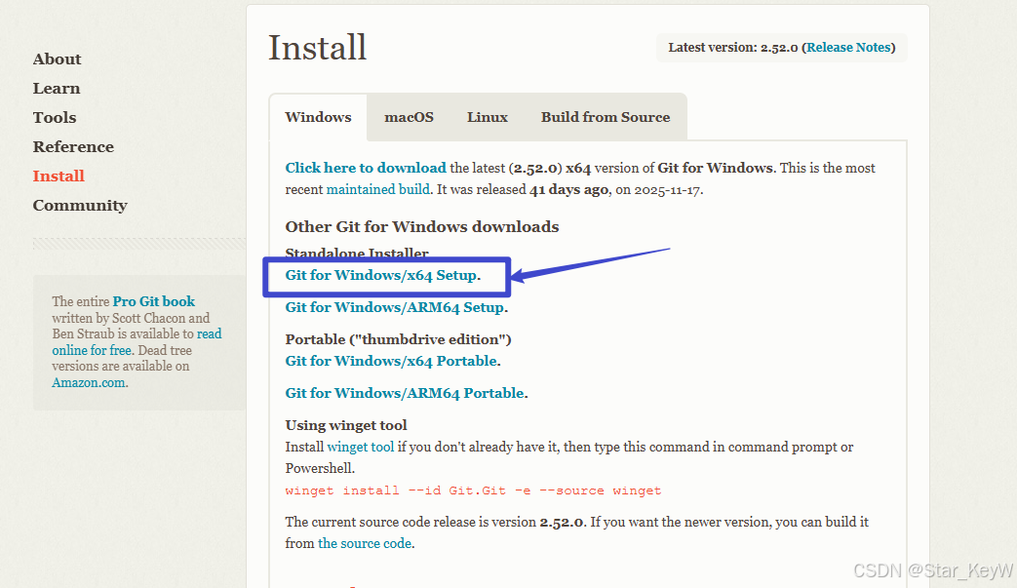Open 'the source code' link

click(365, 543)
